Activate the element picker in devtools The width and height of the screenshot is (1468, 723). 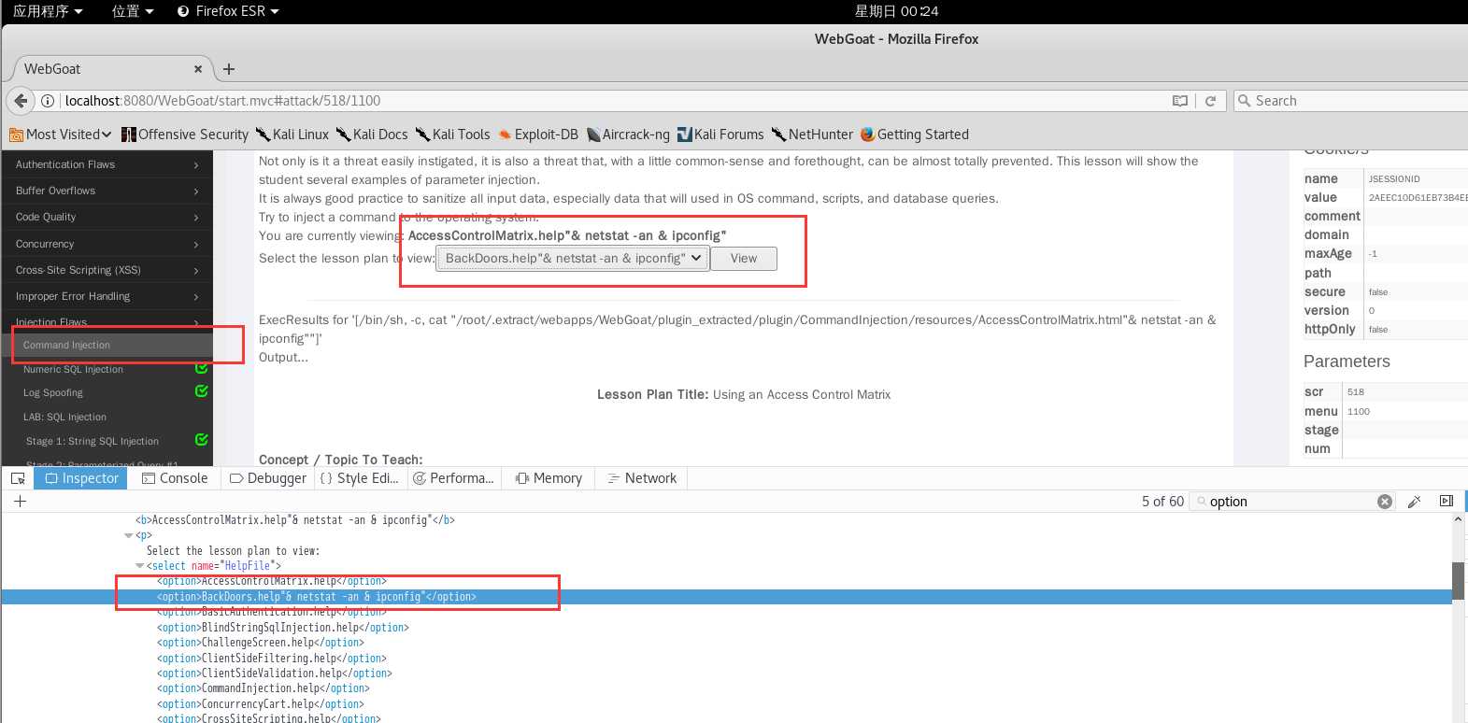tap(18, 478)
